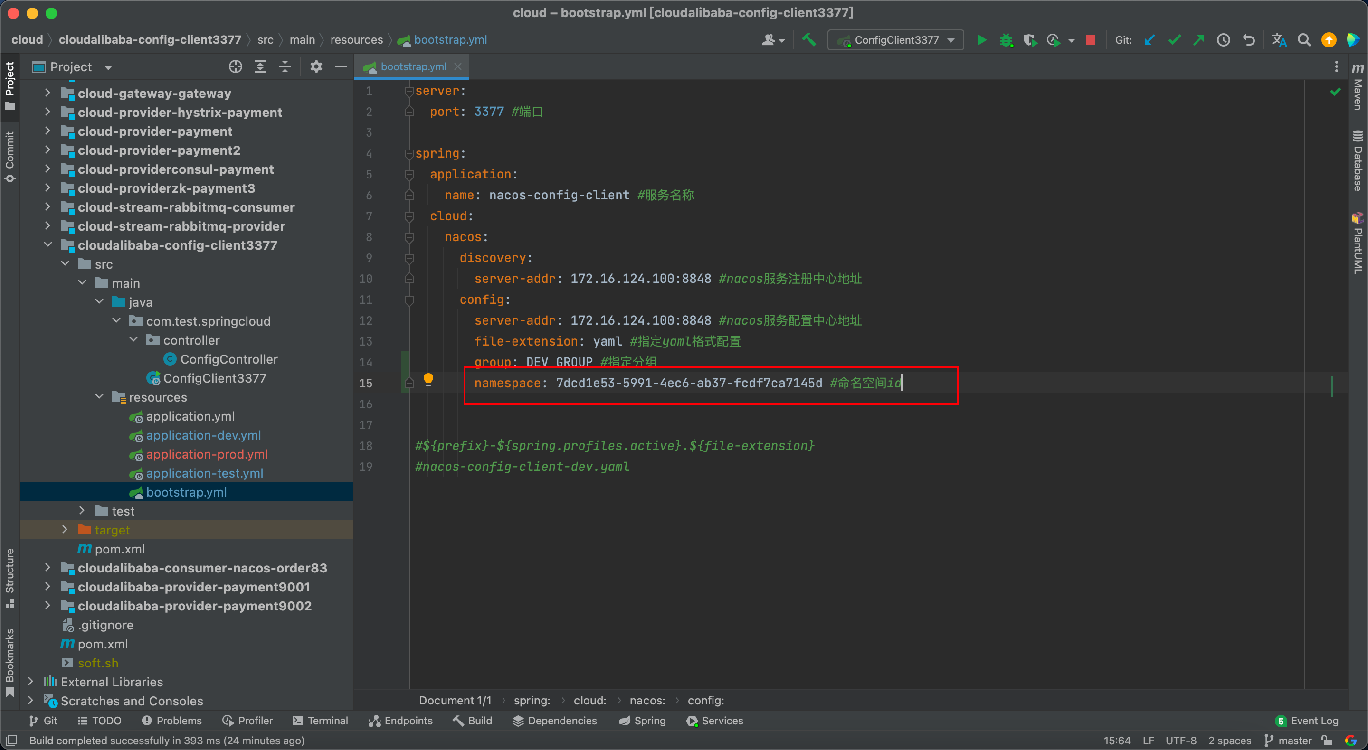This screenshot has height=750, width=1368.
Task: Click inspection green checkmark in editor corner
Action: click(1335, 92)
